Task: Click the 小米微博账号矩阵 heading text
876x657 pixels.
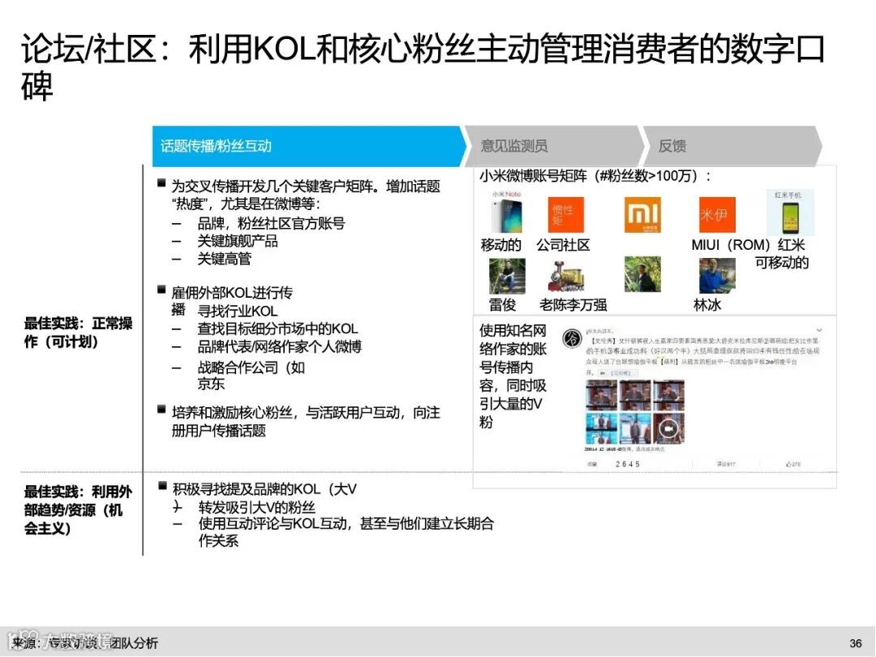Action: pos(595,176)
